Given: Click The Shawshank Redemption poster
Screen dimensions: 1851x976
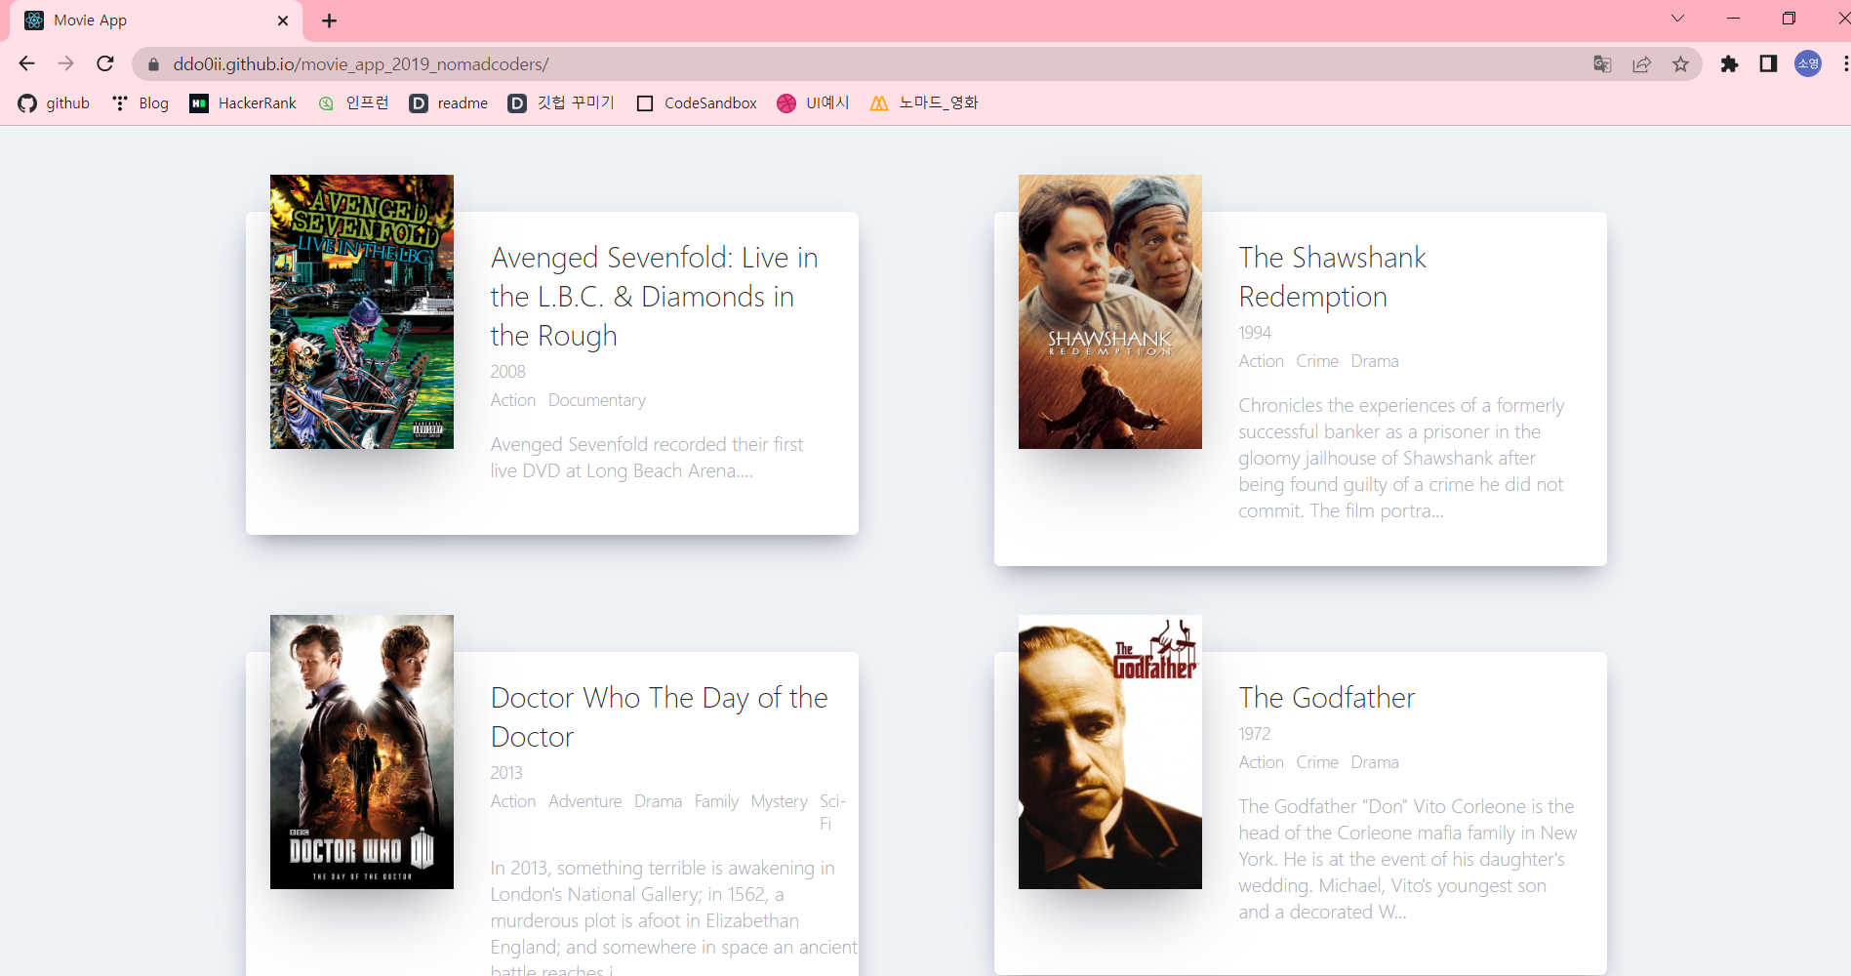Looking at the screenshot, I should (x=1110, y=311).
